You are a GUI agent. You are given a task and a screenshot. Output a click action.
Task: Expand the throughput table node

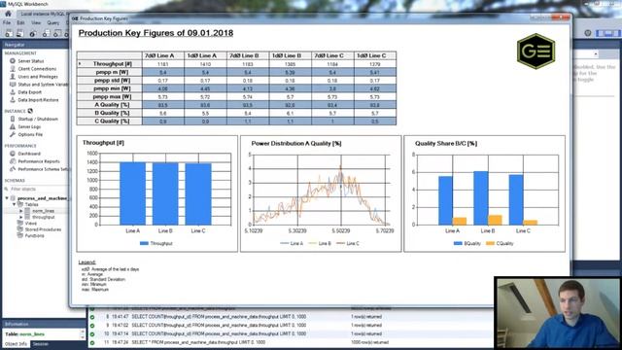pos(21,218)
